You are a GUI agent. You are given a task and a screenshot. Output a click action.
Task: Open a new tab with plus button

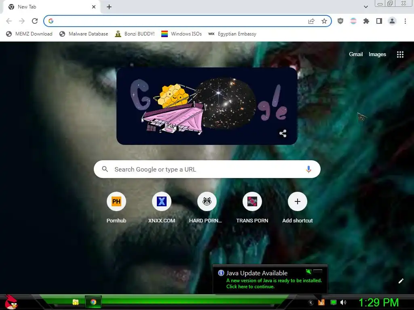(x=109, y=7)
